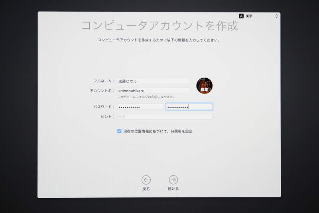Toggle the time zone location checkbox
The height and width of the screenshot is (213, 319).
pyautogui.click(x=119, y=131)
